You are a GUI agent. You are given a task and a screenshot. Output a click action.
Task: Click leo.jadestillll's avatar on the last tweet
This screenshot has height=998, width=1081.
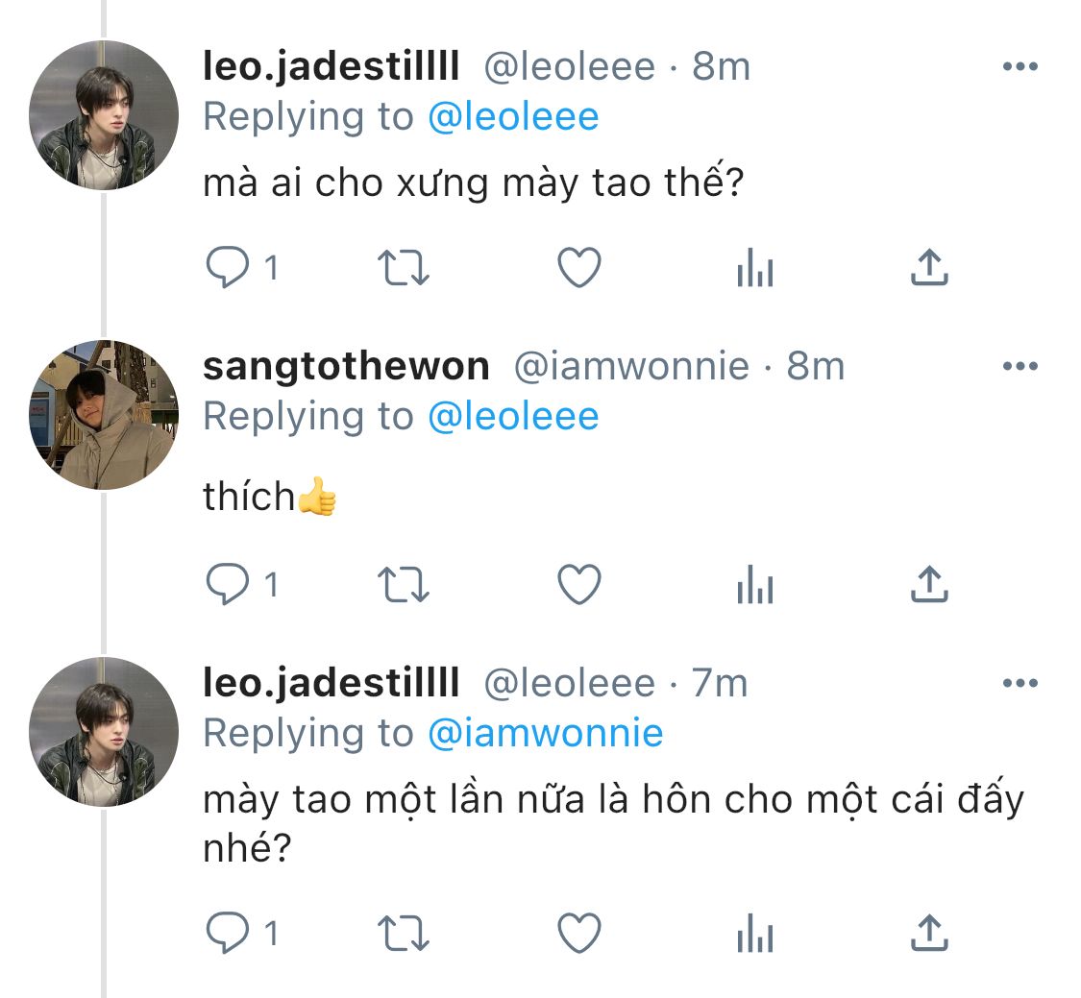pyautogui.click(x=104, y=732)
